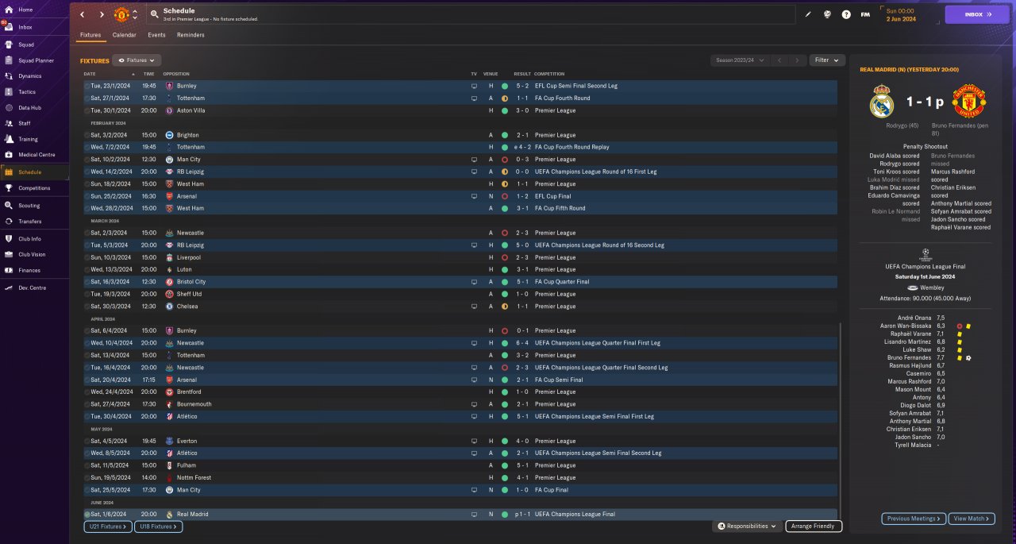Switch to the Events tab
The image size is (1016, 544).
pos(156,35)
